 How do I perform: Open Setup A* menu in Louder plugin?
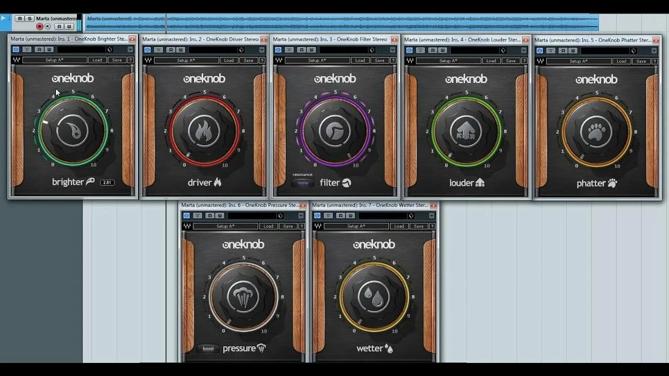(x=448, y=61)
